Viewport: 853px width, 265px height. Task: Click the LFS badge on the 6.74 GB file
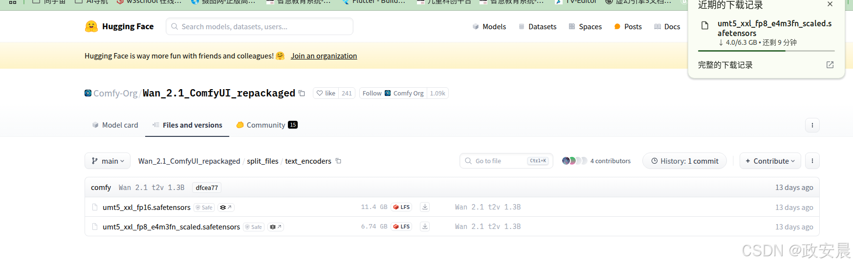(401, 227)
